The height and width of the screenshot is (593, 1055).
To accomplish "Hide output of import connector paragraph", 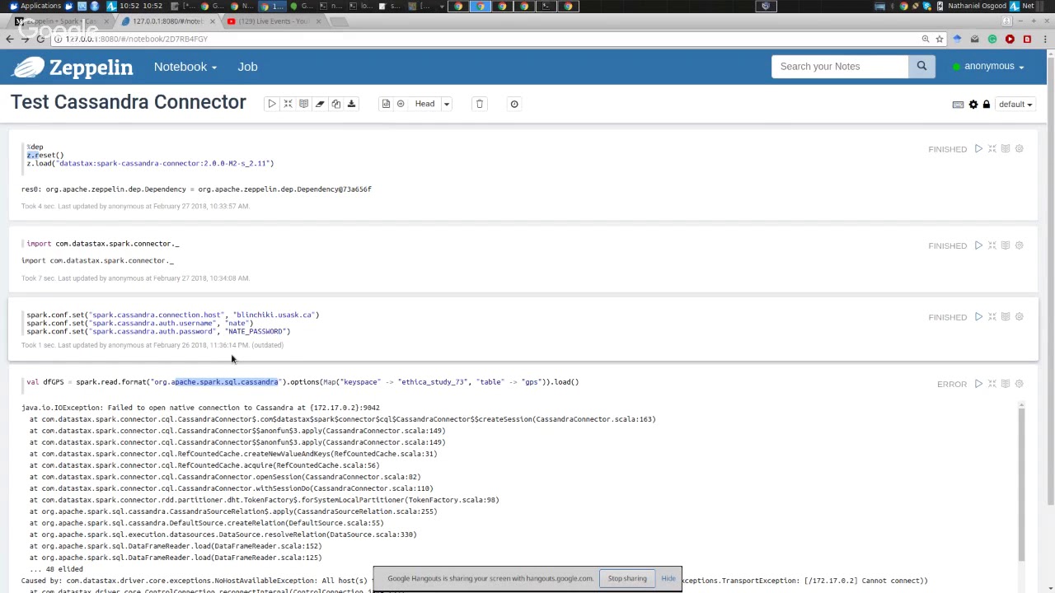I will pos(1006,245).
